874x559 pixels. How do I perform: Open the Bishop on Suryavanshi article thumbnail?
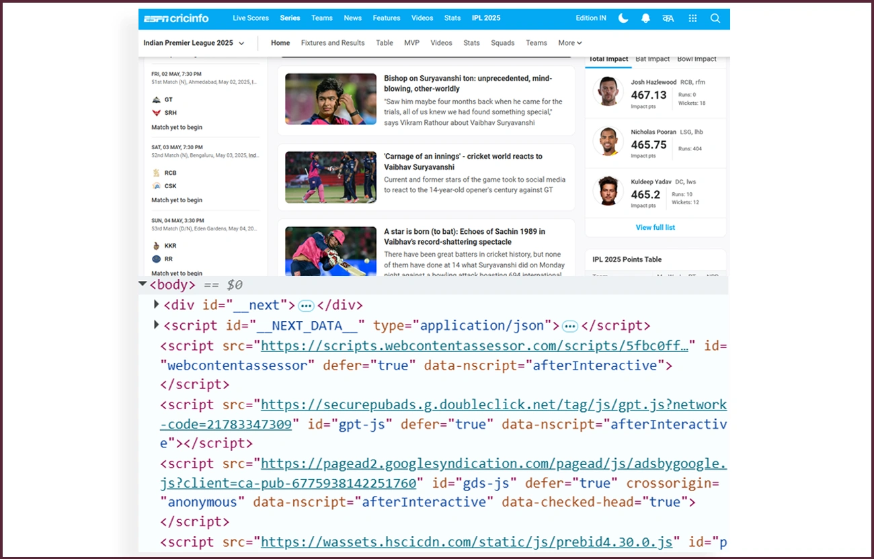tap(330, 99)
